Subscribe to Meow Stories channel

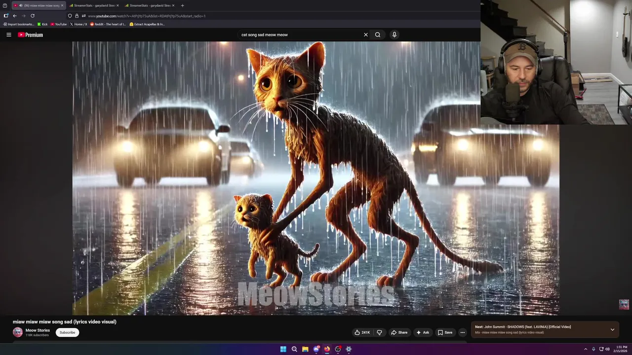[67, 332]
